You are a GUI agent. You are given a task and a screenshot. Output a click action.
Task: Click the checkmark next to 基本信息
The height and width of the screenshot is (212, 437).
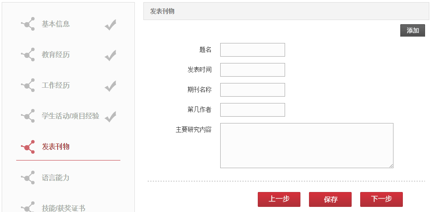point(111,25)
